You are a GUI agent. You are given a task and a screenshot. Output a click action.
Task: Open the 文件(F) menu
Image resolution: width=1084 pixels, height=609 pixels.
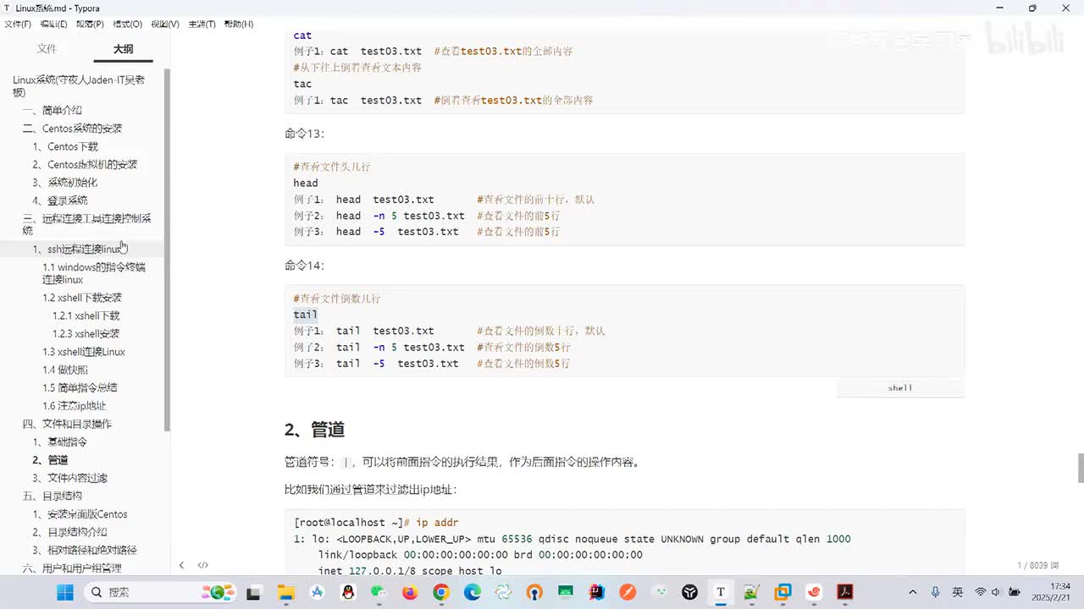point(18,24)
